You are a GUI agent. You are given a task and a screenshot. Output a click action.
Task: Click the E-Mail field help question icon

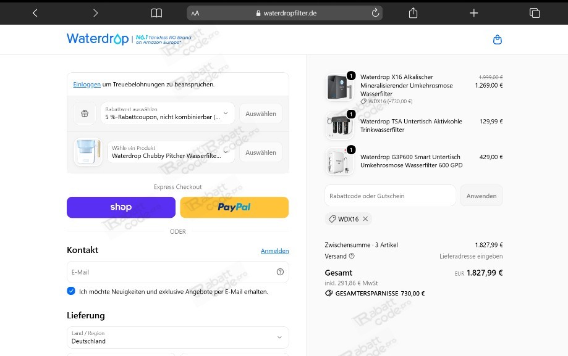[x=280, y=272]
